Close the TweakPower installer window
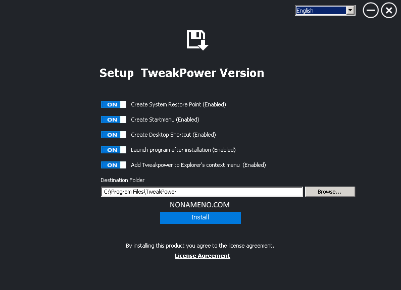Screen dimensions: 401x290 (x=388, y=11)
